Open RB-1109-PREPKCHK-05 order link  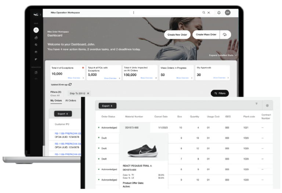click(x=68, y=154)
